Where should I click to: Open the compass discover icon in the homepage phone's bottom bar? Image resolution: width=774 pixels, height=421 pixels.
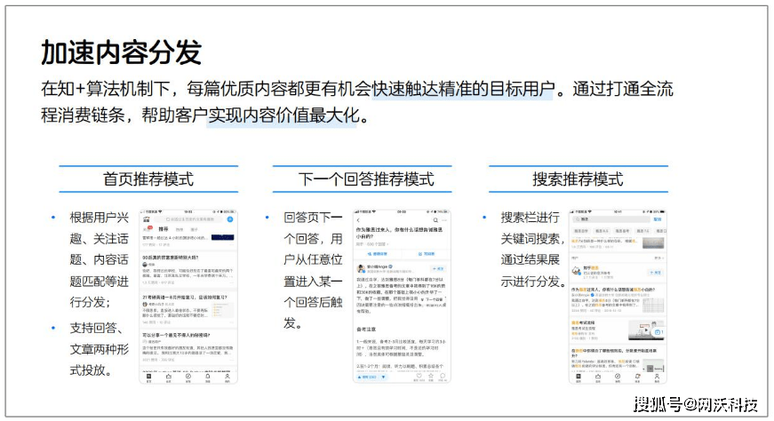pos(188,376)
